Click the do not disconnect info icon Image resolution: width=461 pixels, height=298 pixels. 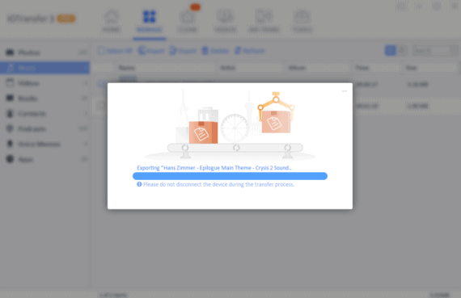(x=139, y=184)
